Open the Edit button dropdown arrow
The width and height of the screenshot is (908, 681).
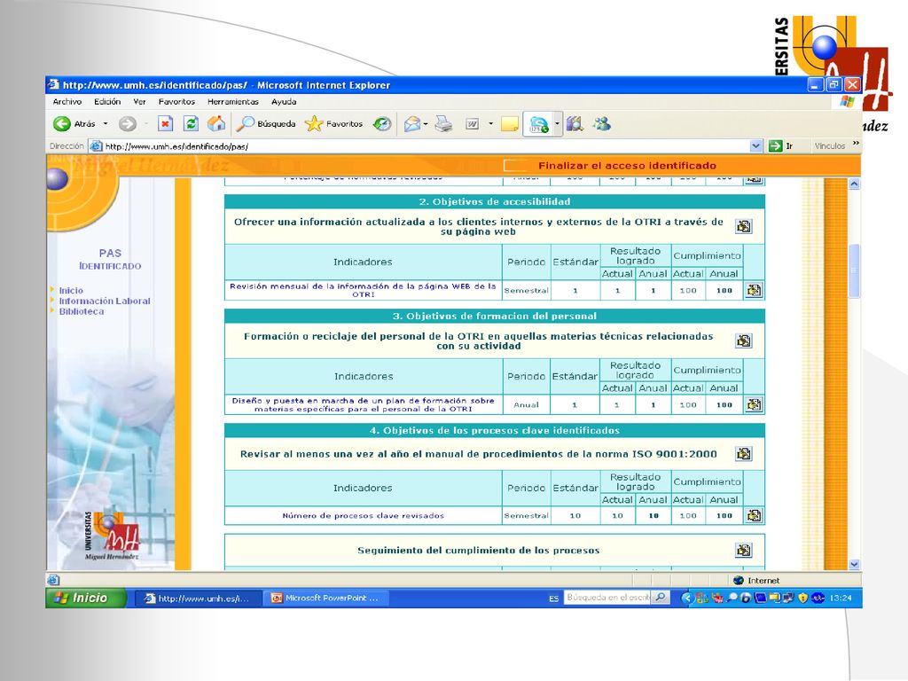[490, 123]
